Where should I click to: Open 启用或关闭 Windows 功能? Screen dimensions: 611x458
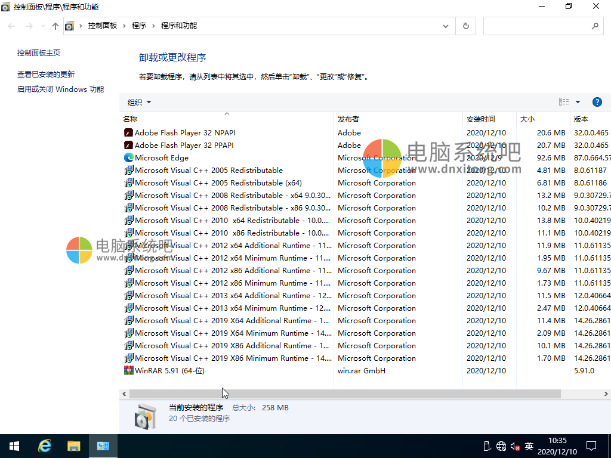(x=62, y=89)
